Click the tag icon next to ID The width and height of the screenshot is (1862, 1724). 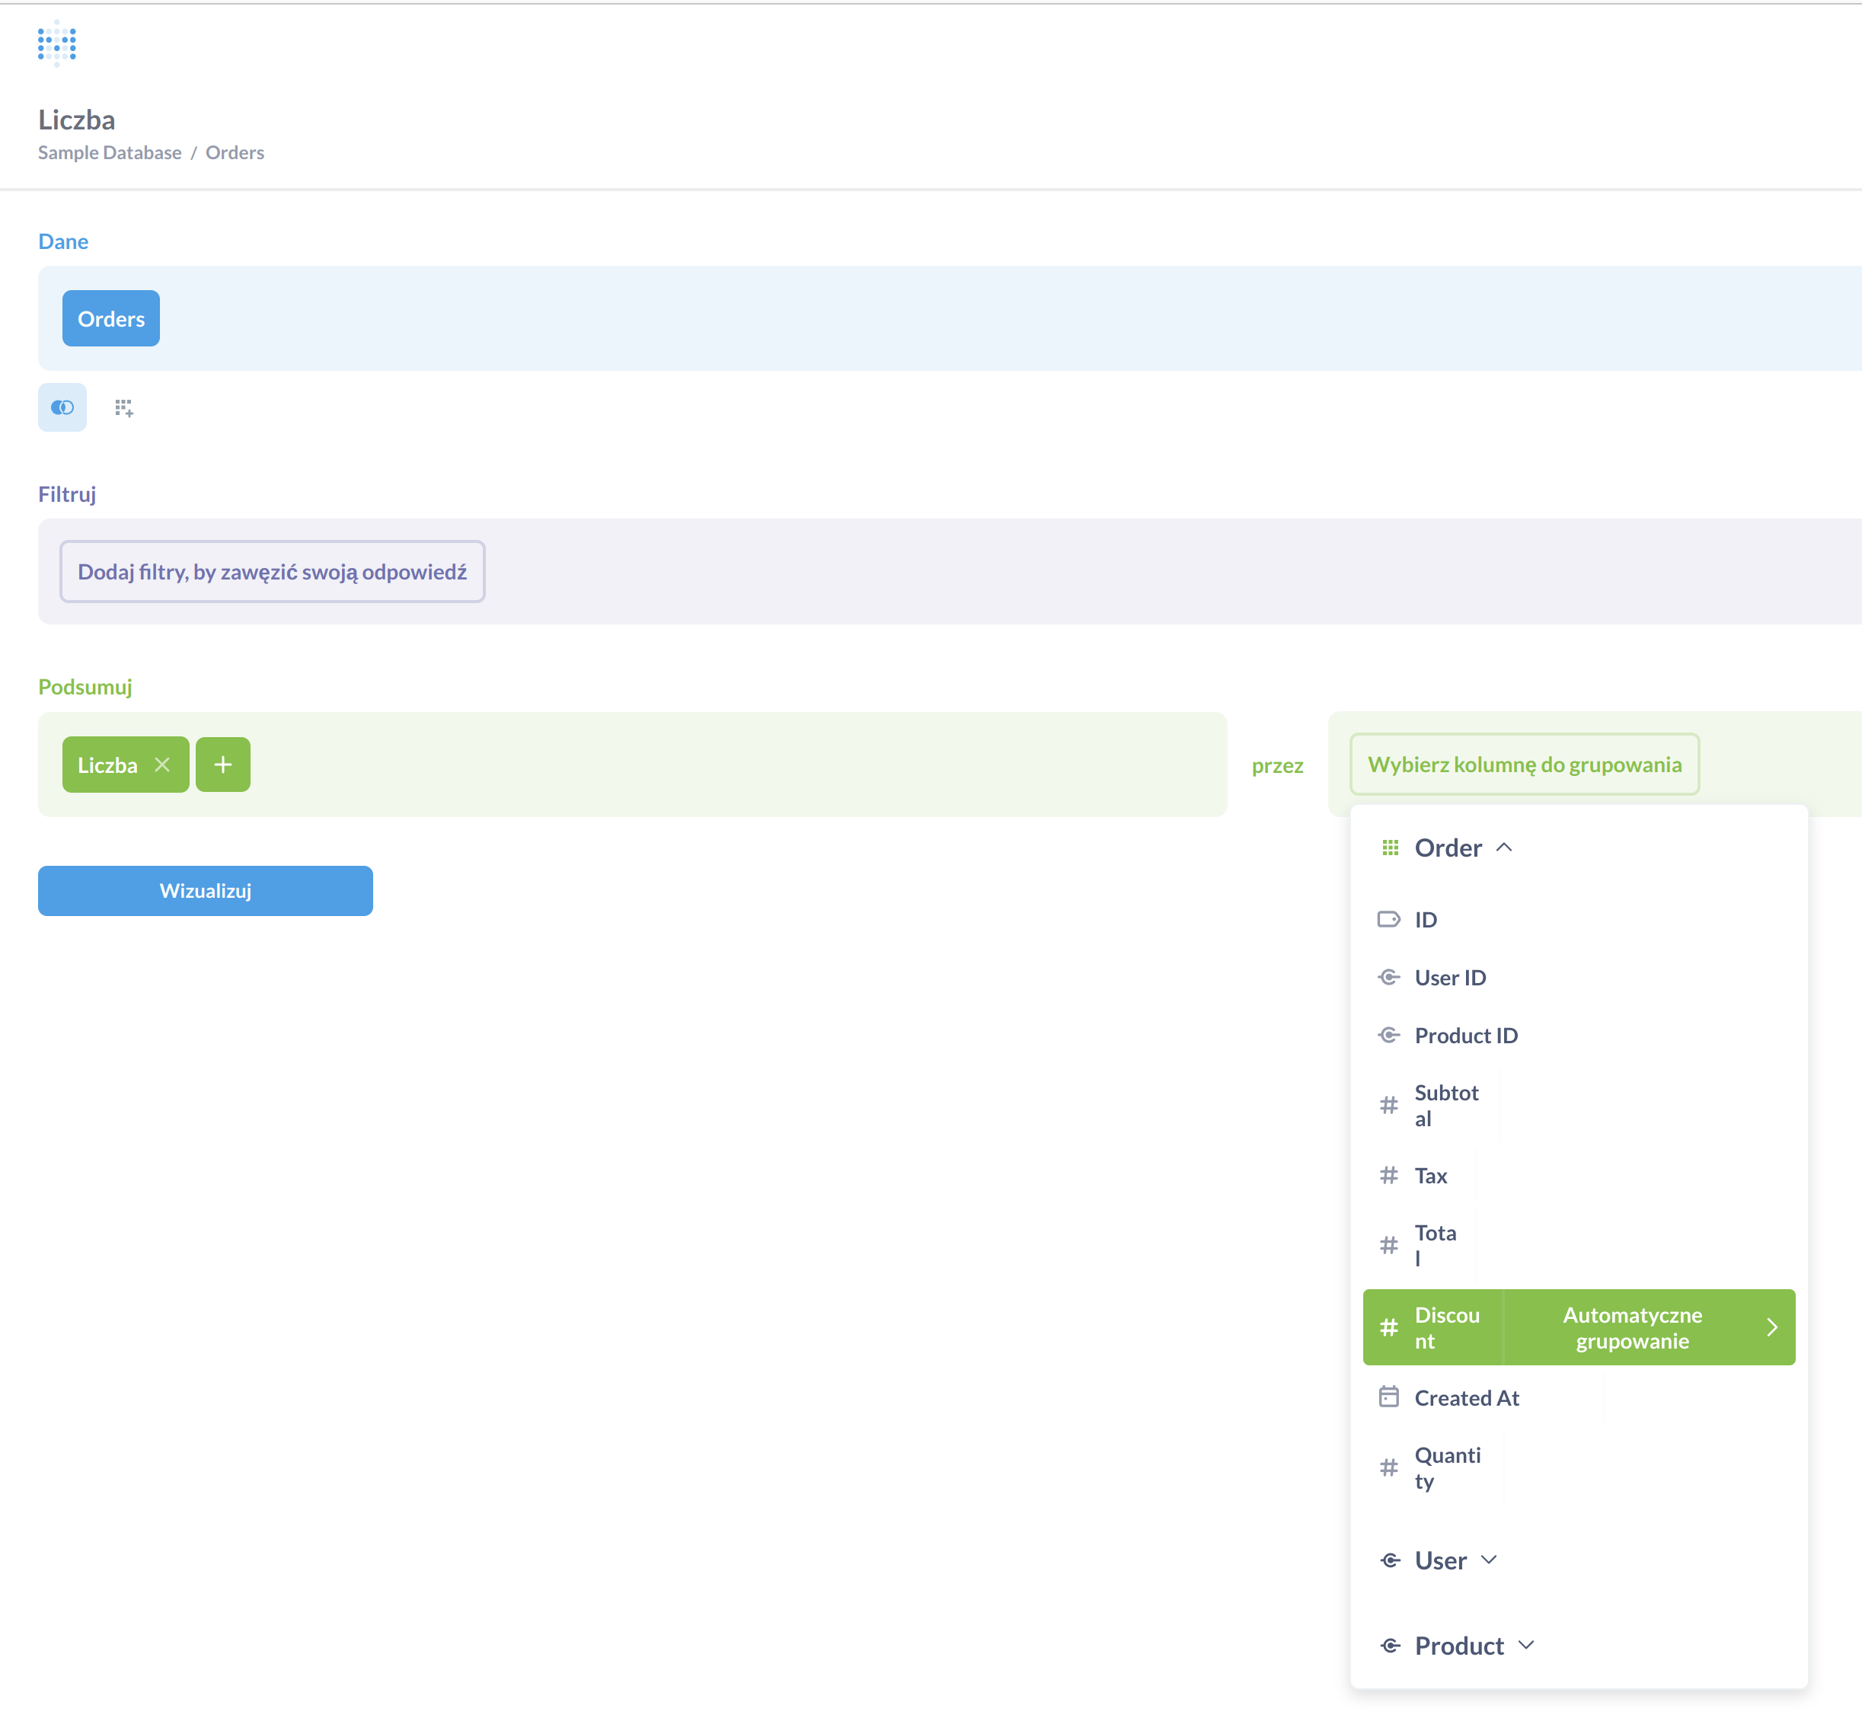click(x=1389, y=919)
